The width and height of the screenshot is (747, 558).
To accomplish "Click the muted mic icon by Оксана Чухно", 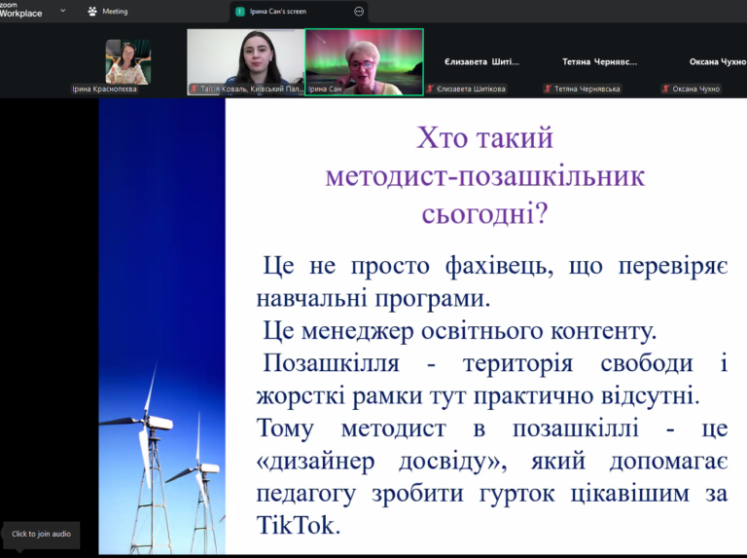I will [x=666, y=89].
